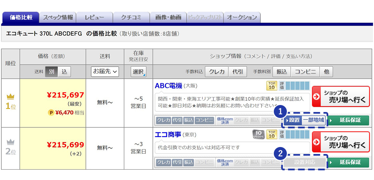This screenshot has width=374, height=180.
Task: Click the silver crown icon for 2位
Action: (10, 142)
